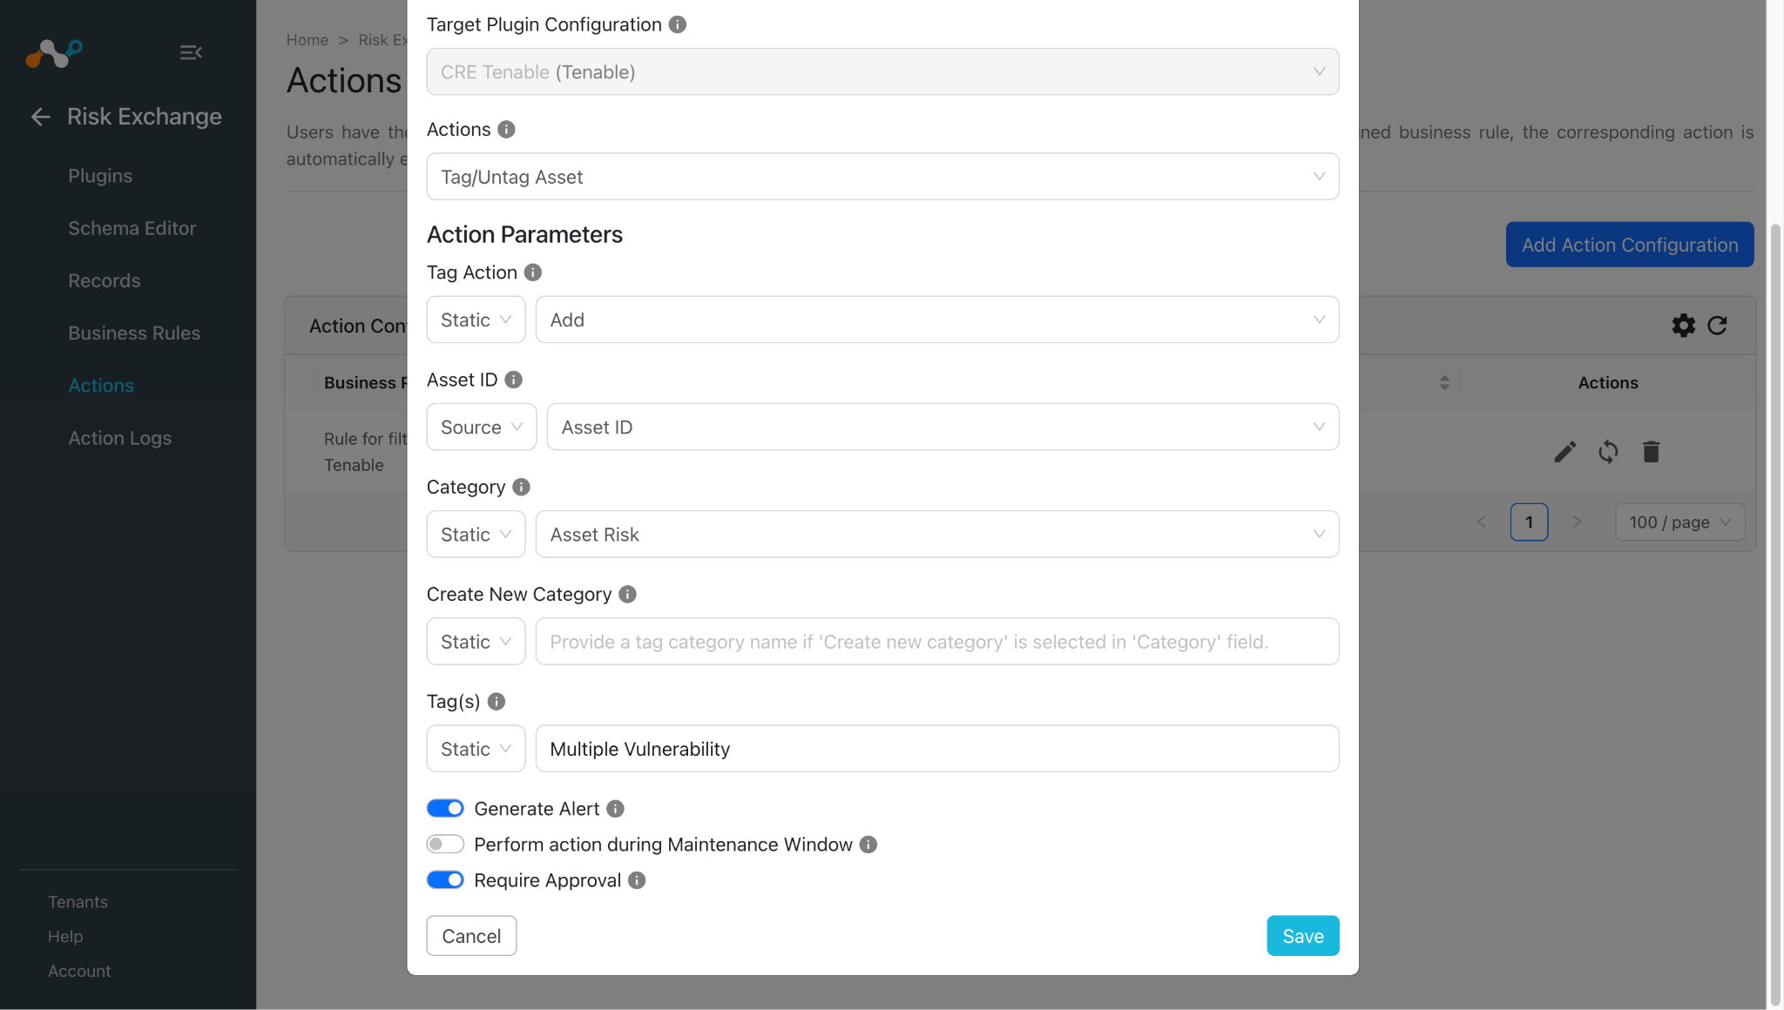Enable Perform action during Maintenance Window toggle
This screenshot has width=1784, height=1010.
point(445,844)
